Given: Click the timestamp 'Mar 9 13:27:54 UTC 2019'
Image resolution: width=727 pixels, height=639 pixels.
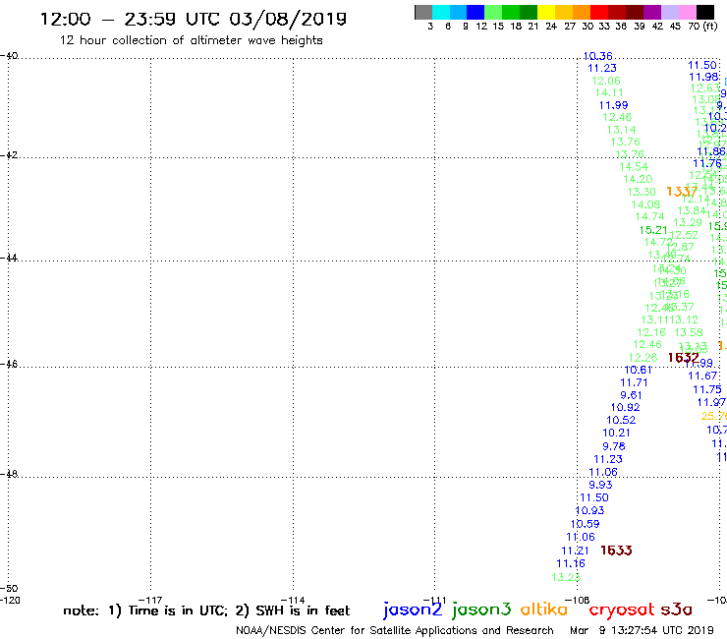Looking at the screenshot, I should pos(642,630).
